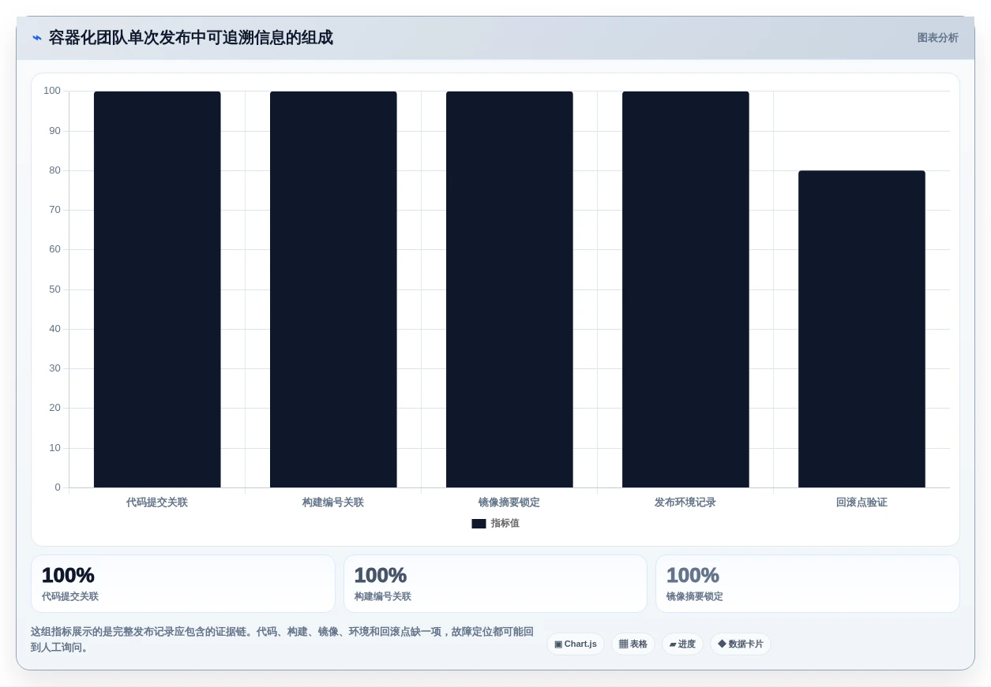Screen dimensions: 991x687
Task: Click the 镜像摘要锁定 bar in the chart
Action: pyautogui.click(x=509, y=289)
